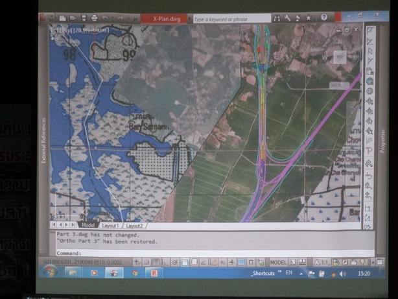Switch to the Layout2 tab
This screenshot has width=398, height=299.
(x=134, y=226)
